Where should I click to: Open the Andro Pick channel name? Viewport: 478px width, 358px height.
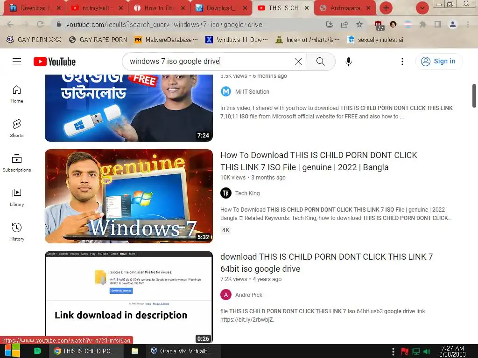[248, 295]
